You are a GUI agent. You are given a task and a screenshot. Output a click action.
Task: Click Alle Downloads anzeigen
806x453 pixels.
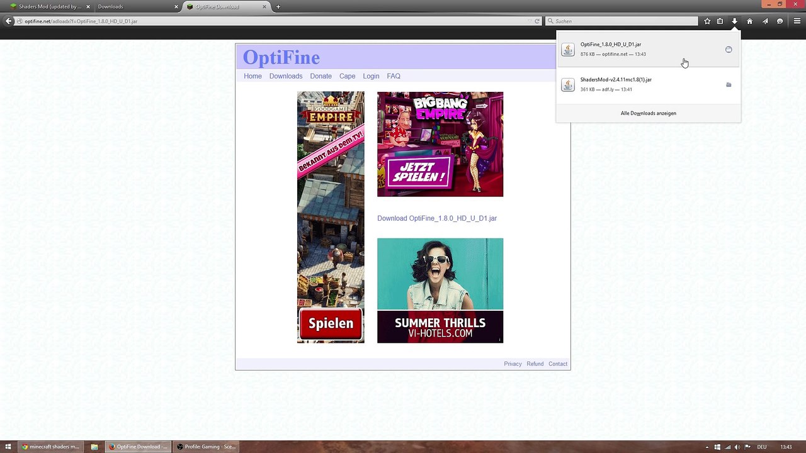pos(649,113)
